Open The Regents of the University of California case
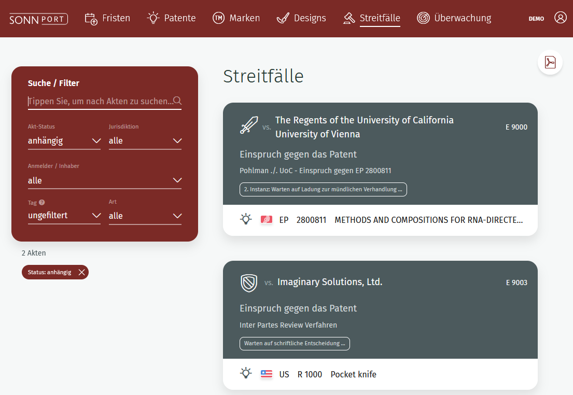The height and width of the screenshot is (395, 573). (x=365, y=120)
